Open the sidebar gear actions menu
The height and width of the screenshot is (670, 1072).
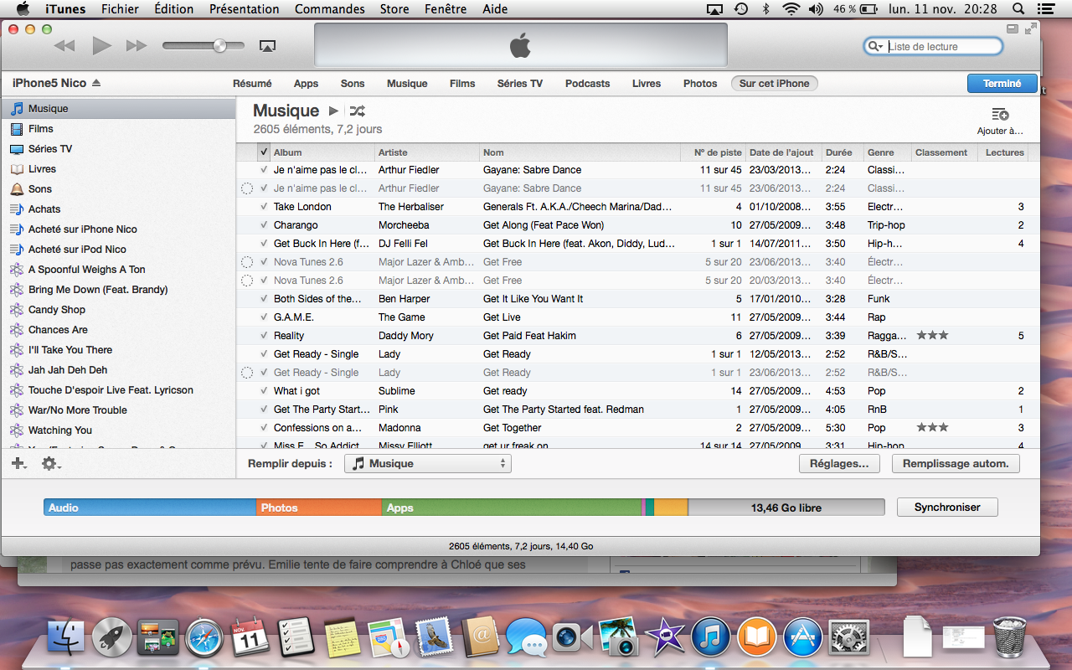tap(51, 463)
